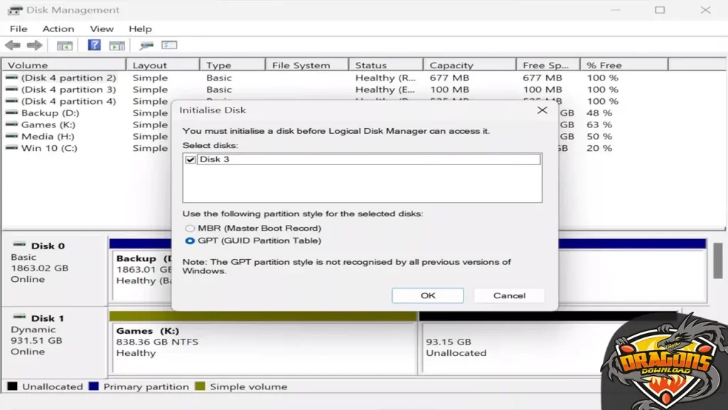The image size is (728, 410).
Task: Click the disk drive toolbar icon
Action: [146, 46]
